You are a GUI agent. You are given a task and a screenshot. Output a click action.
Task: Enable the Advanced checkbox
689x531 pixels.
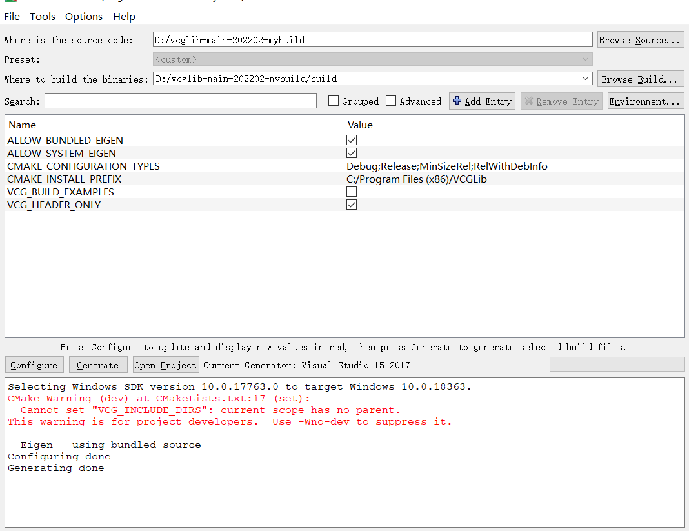(391, 101)
